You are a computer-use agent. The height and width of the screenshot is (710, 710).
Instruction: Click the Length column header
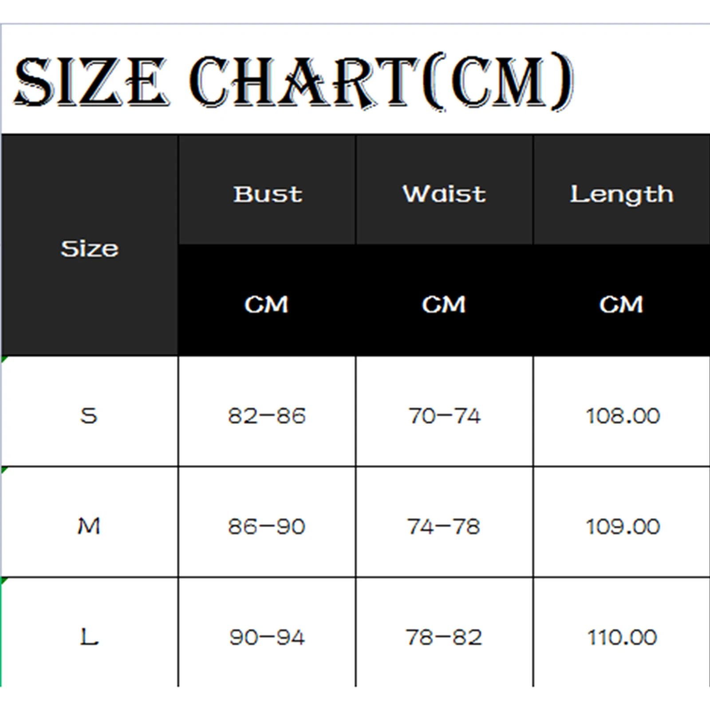[622, 195]
